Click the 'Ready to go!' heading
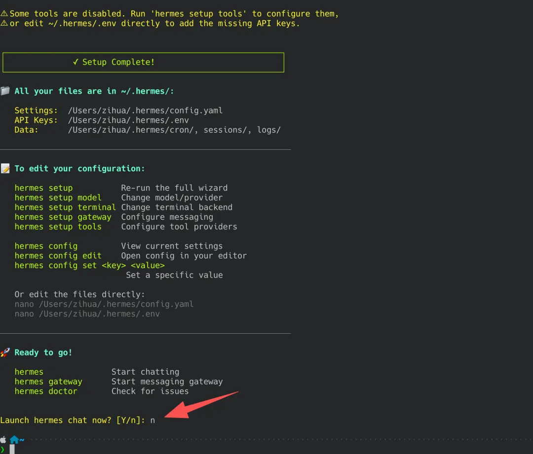 pos(43,352)
